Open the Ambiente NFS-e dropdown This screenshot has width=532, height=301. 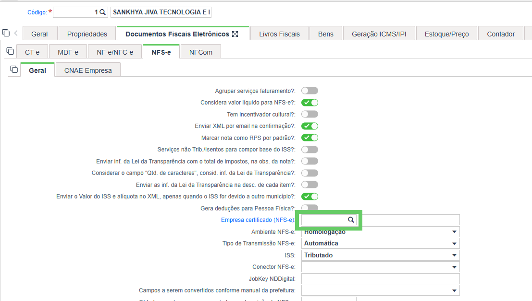point(380,232)
